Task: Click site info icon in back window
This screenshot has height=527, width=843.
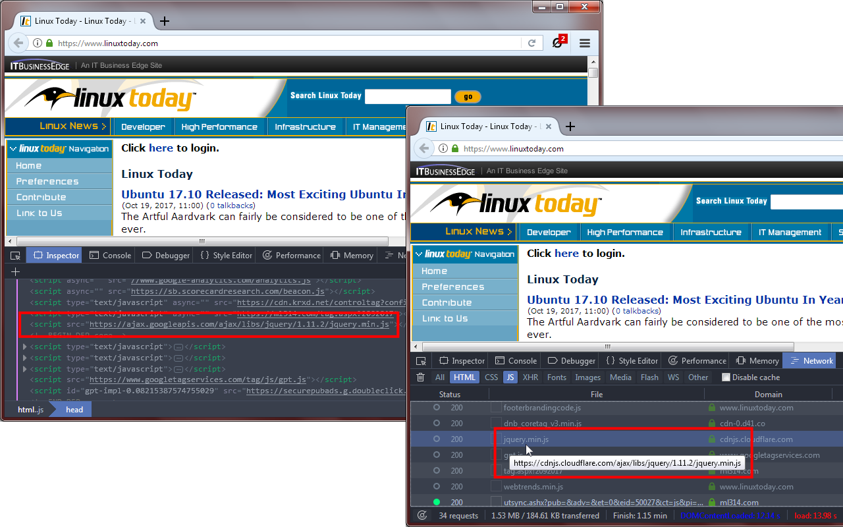Action: coord(38,43)
